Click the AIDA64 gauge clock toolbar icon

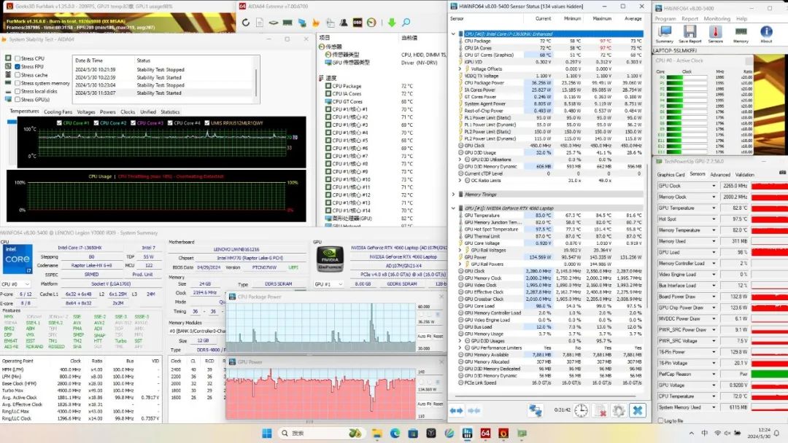(371, 23)
